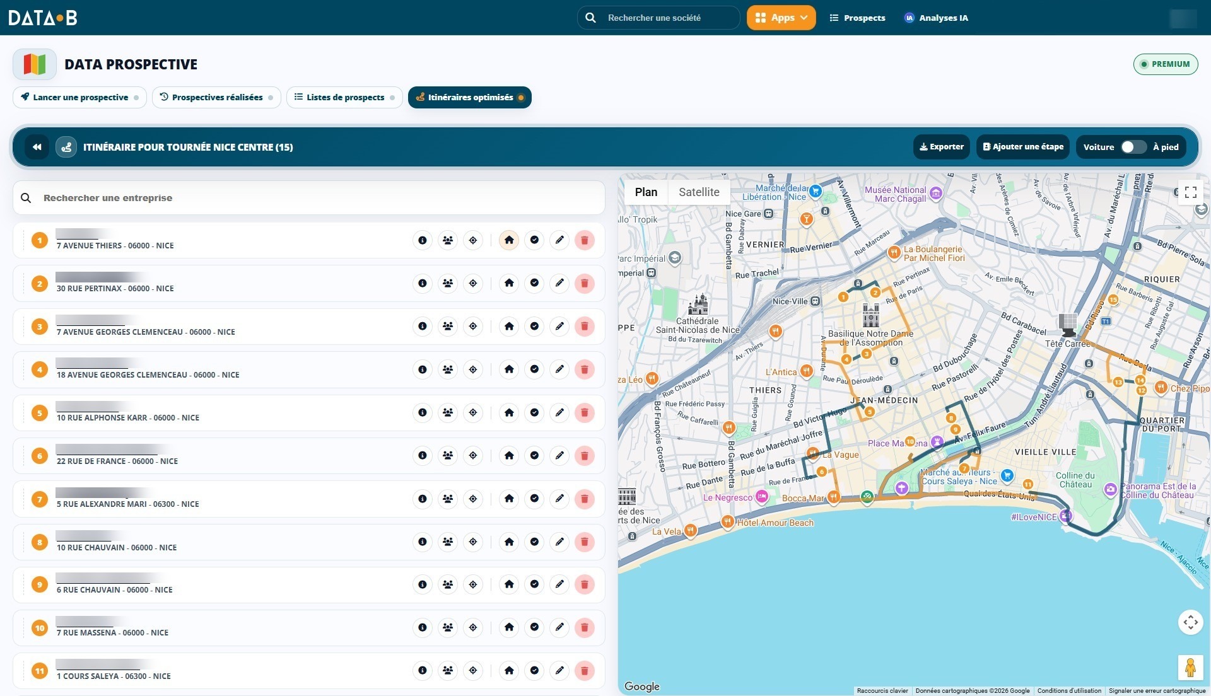Switch map to Satellite view
Viewport: 1211px width, 696px height.
point(699,192)
